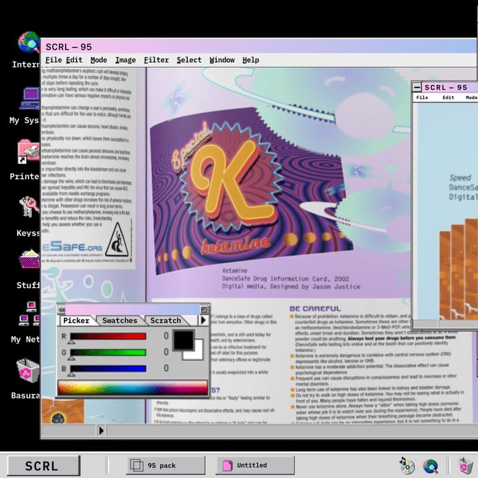This screenshot has height=478, width=478.
Task: Click the R value field in Picker
Action: point(166,336)
